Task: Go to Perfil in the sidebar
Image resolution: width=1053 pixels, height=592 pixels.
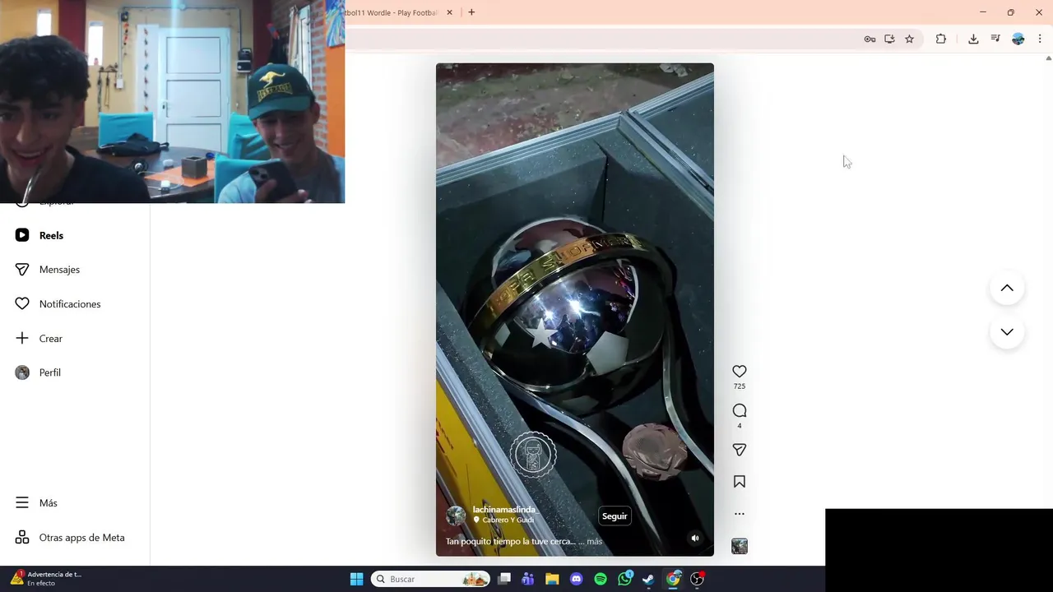Action: 49,372
